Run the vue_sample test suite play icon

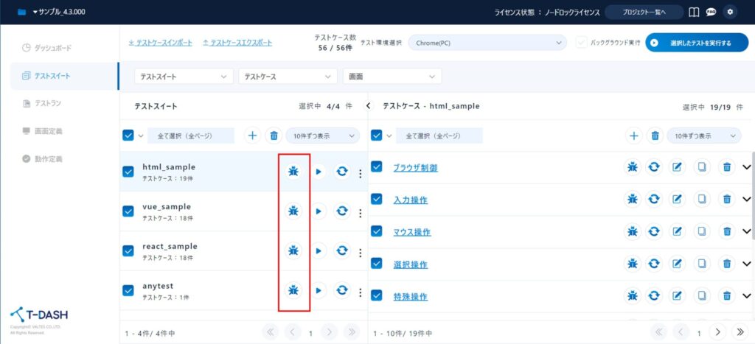click(318, 211)
